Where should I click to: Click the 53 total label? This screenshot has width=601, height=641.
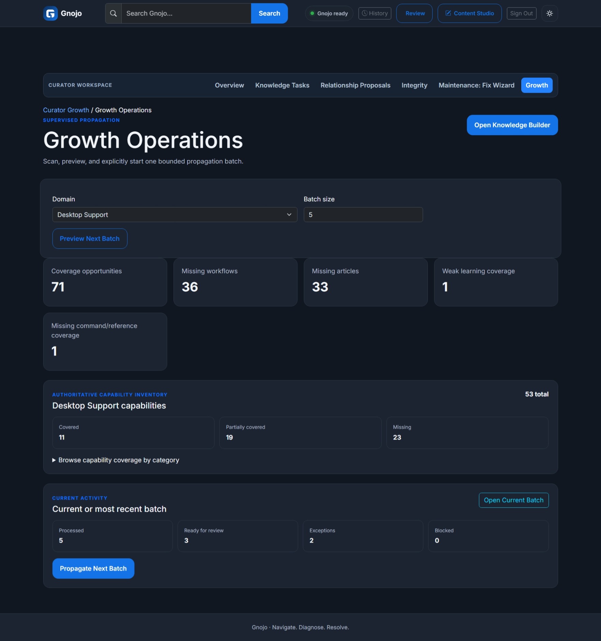[x=537, y=394]
